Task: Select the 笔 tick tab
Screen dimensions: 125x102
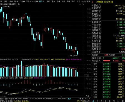Action: pos(93,101)
